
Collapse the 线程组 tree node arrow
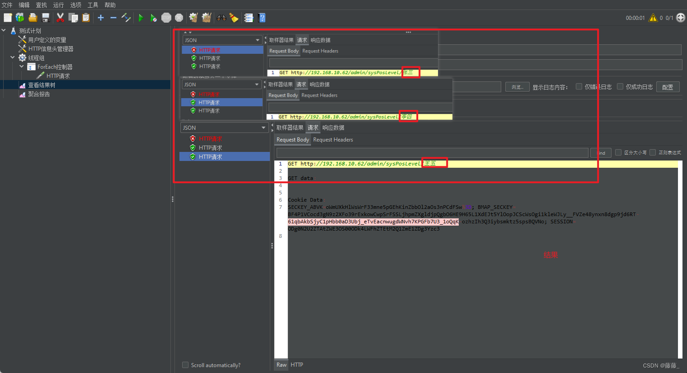13,57
